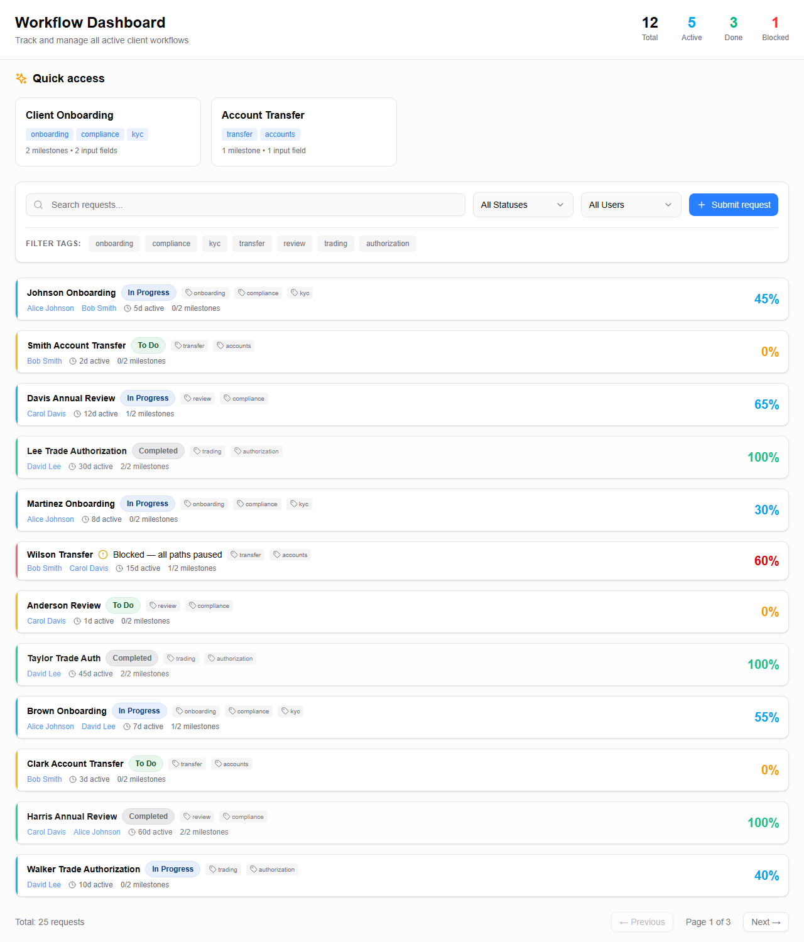The image size is (804, 942).
Task: Click the clock icon in Johnson Onboarding row
Action: click(x=128, y=308)
